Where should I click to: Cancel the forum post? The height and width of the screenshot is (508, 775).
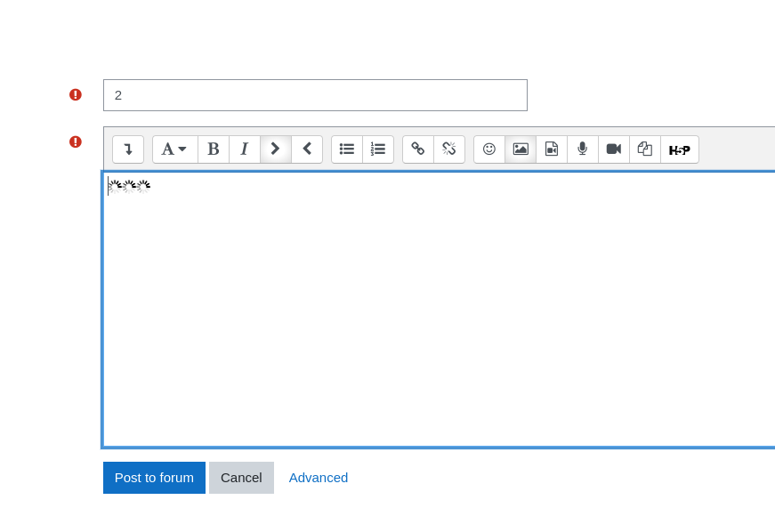click(x=241, y=478)
